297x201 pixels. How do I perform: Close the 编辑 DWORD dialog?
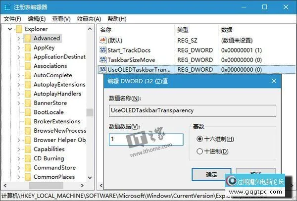coord(274,81)
